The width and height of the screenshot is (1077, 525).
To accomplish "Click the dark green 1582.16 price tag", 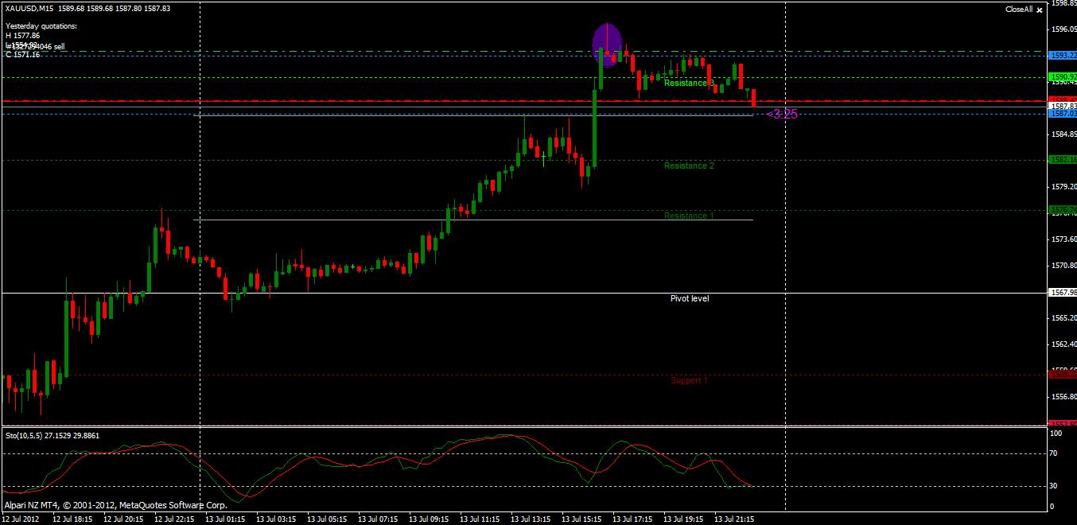I will point(1063,160).
